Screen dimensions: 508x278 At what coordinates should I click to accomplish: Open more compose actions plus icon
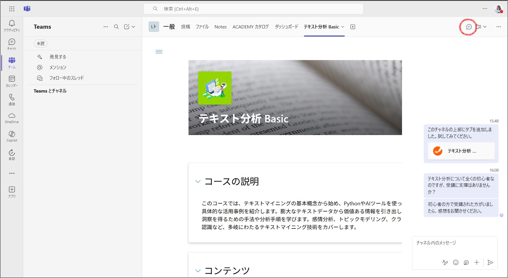[477, 262]
